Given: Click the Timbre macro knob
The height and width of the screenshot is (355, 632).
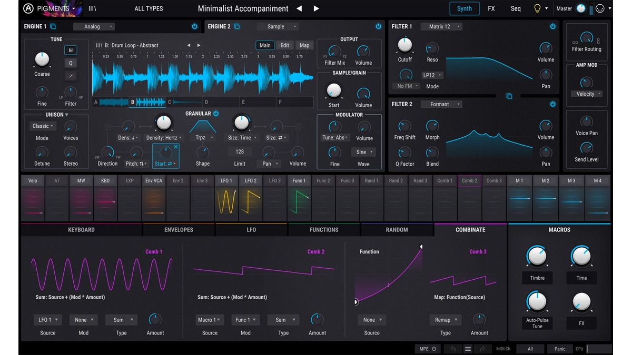Looking at the screenshot, I should click(537, 257).
